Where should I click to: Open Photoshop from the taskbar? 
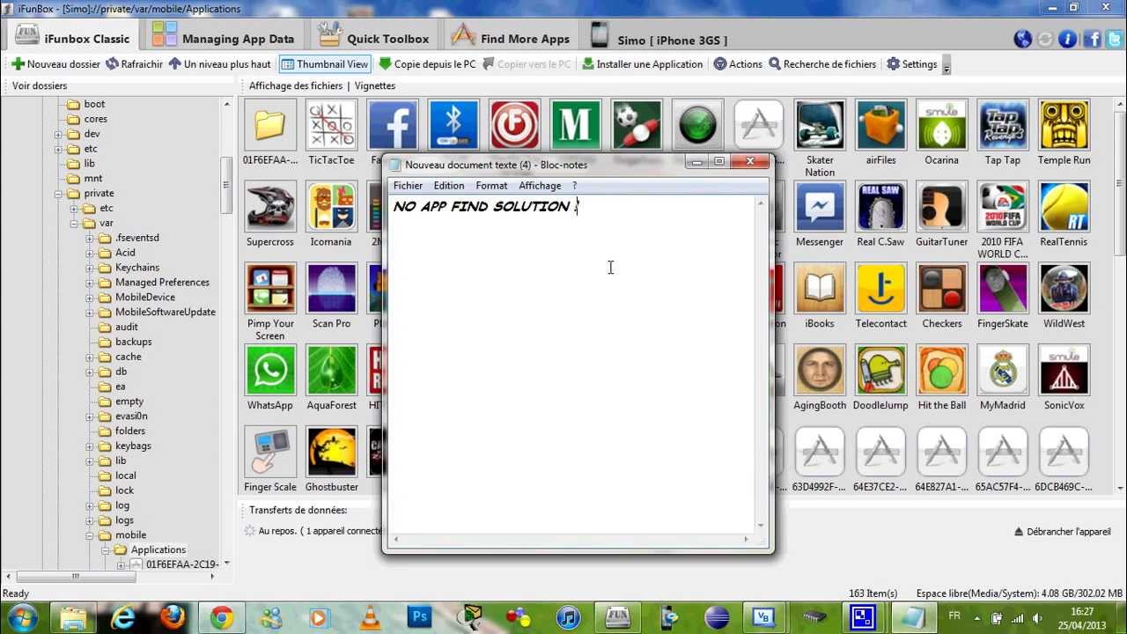tap(420, 617)
